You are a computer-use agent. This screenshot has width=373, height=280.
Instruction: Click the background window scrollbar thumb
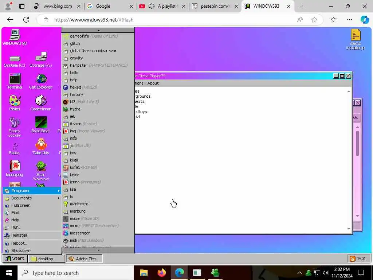point(357,143)
